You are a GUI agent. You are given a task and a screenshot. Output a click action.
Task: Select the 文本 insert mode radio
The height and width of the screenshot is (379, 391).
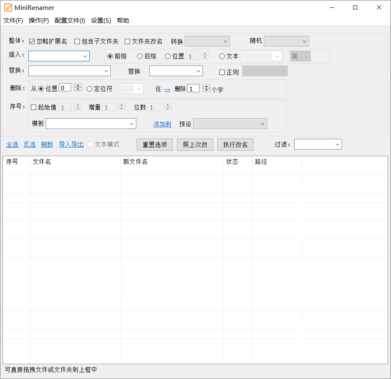(x=221, y=56)
